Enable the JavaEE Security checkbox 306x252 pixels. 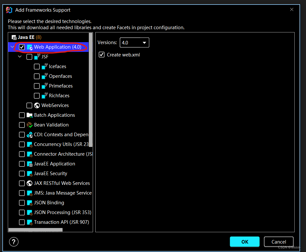(x=22, y=174)
